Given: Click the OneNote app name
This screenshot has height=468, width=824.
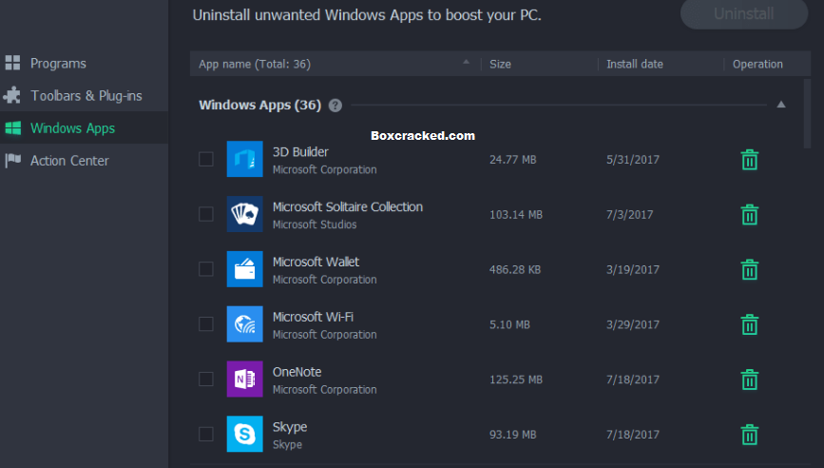Looking at the screenshot, I should tap(297, 372).
